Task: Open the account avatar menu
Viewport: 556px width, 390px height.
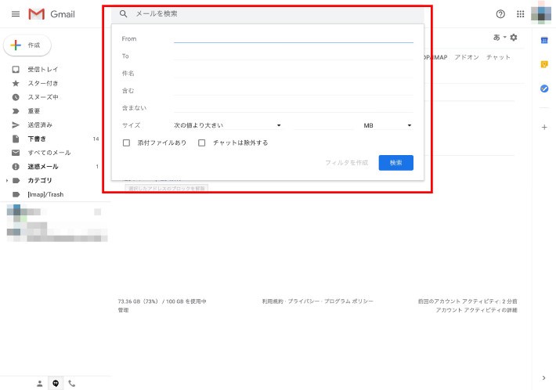Action: 541,13
